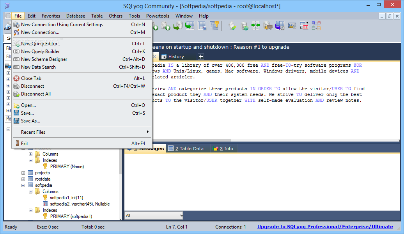
Task: Click the database truck migration icon
Action: pyautogui.click(x=268, y=26)
